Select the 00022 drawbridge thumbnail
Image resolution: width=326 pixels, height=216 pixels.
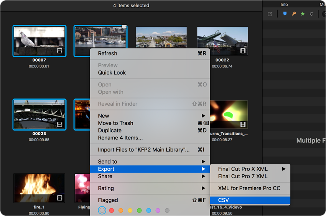(x=222, y=41)
